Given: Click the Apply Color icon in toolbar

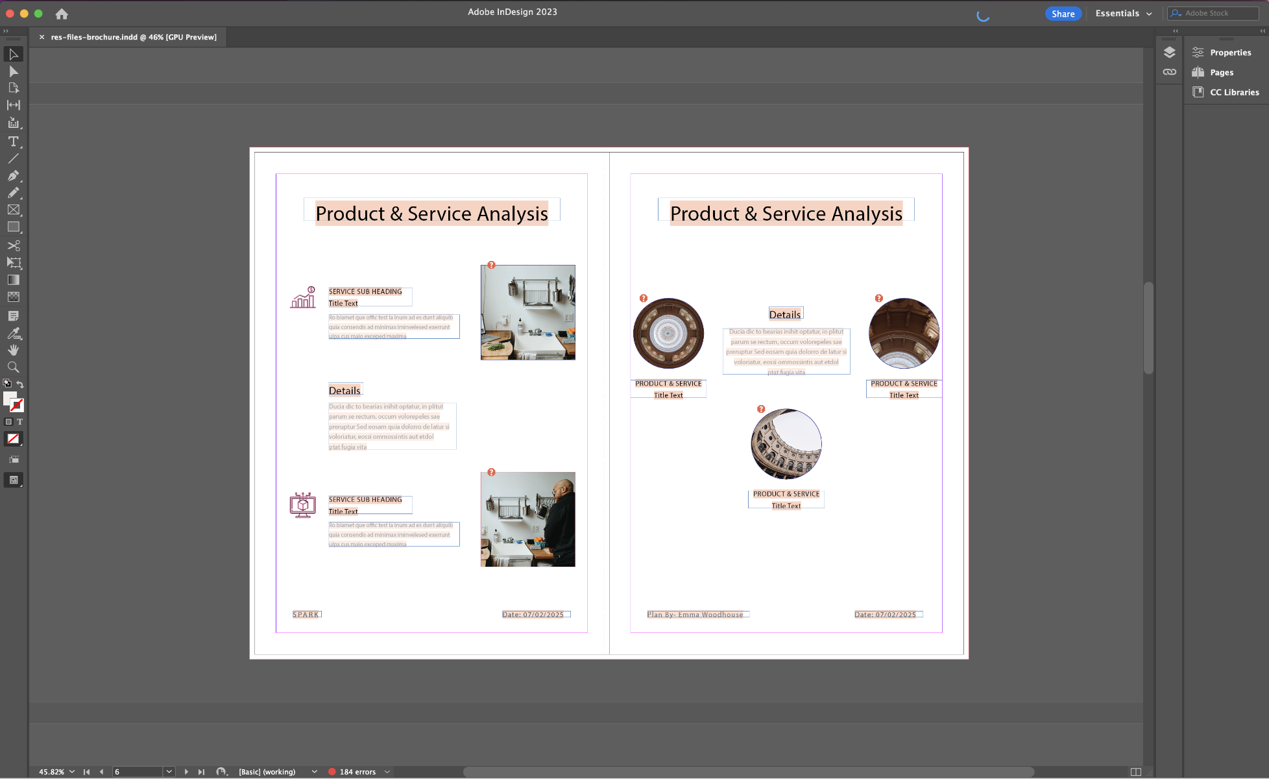Looking at the screenshot, I should [x=13, y=439].
